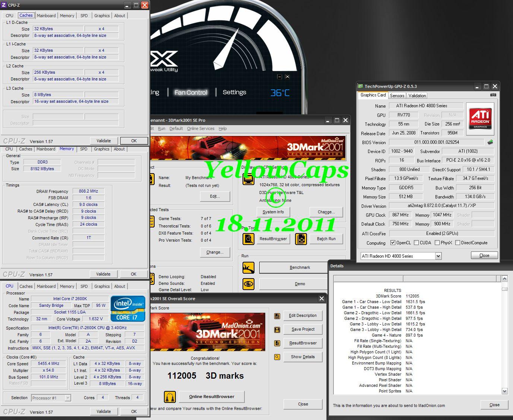
Task: Open About tab in top CPU-Z window
Action: (120, 16)
